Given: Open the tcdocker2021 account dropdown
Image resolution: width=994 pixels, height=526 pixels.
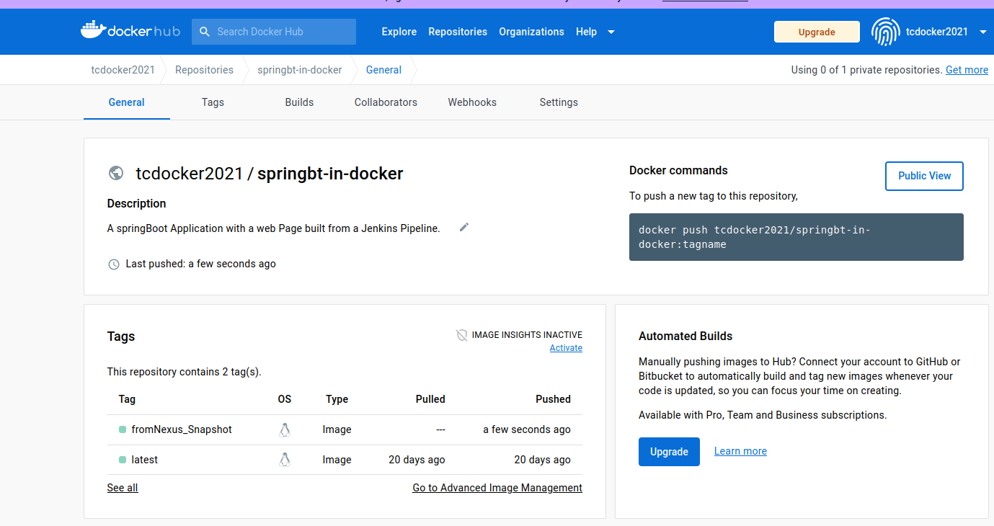Looking at the screenshot, I should (x=983, y=32).
